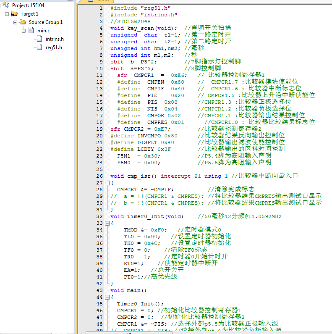This screenshot has width=332, height=334.
Task: Select min.c in project tree
Action: pyautogui.click(x=44, y=31)
